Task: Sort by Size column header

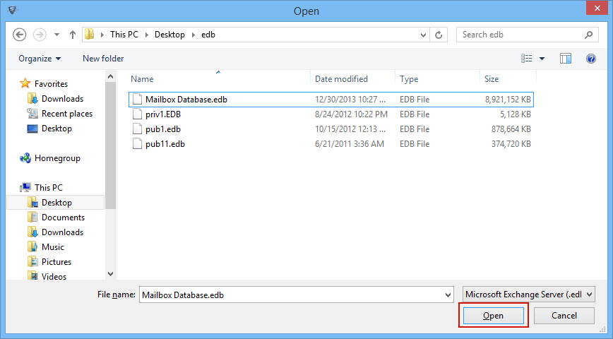Action: [x=492, y=79]
